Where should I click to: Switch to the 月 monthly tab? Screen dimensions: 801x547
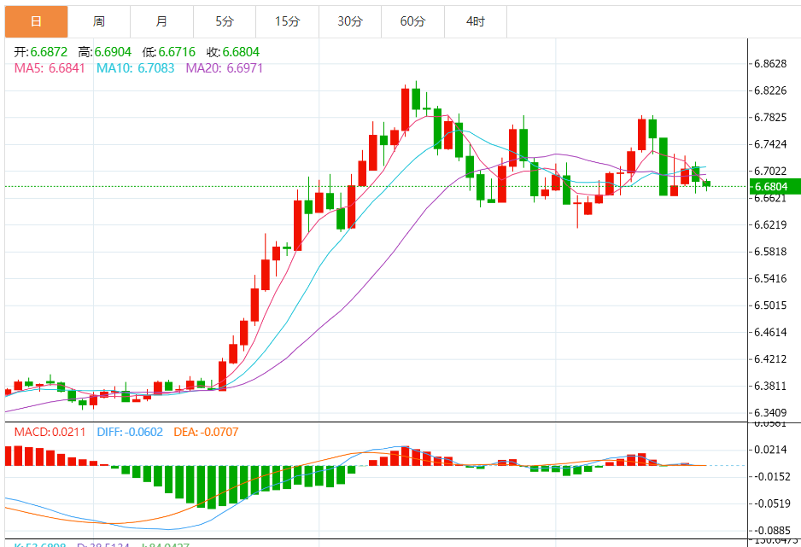pyautogui.click(x=162, y=21)
